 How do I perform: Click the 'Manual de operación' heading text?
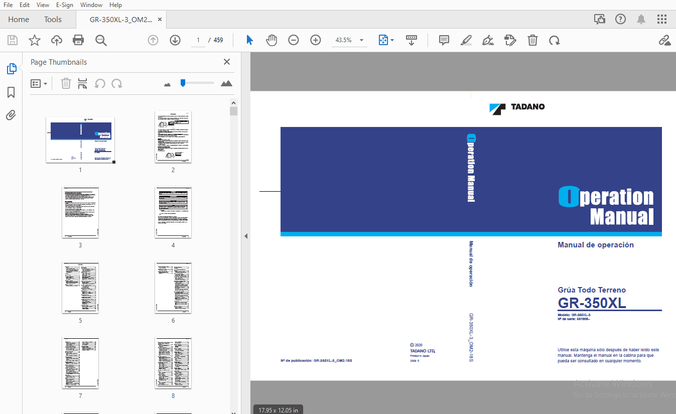[596, 245]
